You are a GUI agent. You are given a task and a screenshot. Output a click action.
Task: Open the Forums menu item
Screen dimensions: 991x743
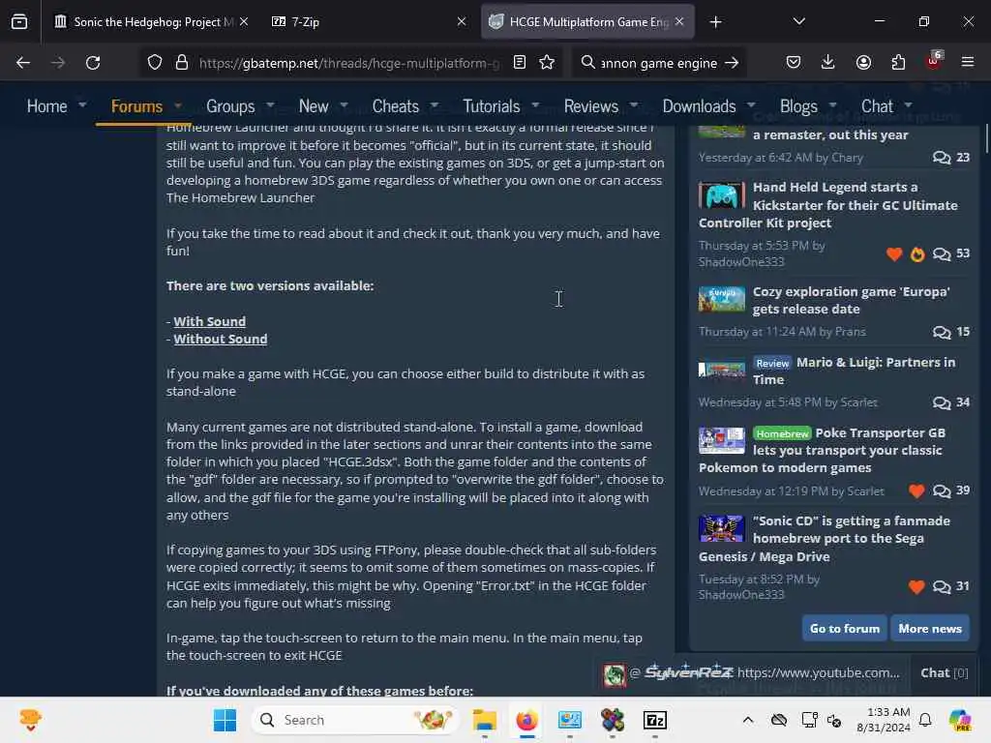pos(136,106)
